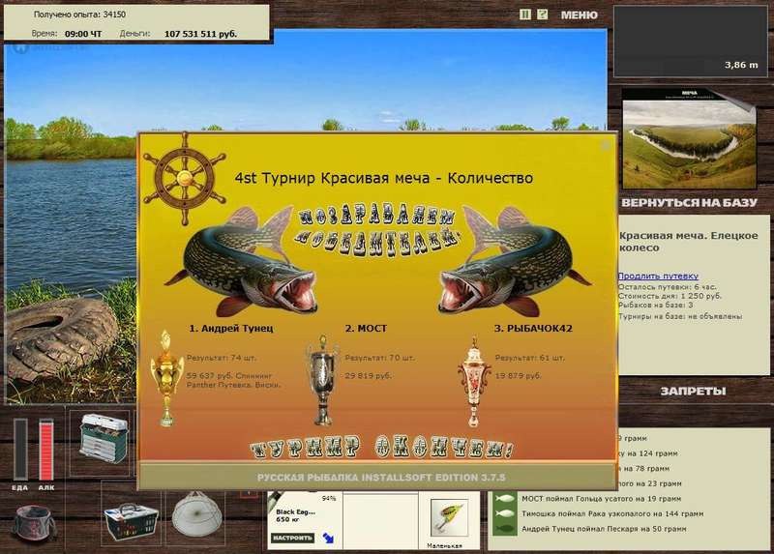The image size is (774, 554).
Task: Open the green shopping basket box
Action: 131,522
